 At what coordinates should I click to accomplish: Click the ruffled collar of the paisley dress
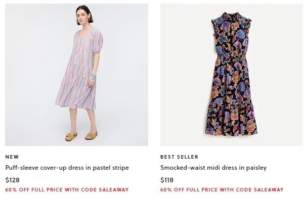coord(231,17)
